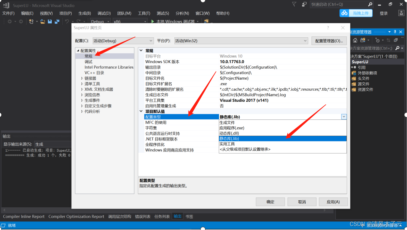
Task: Select Intel Performance Libraries tree item
Action: click(x=109, y=67)
